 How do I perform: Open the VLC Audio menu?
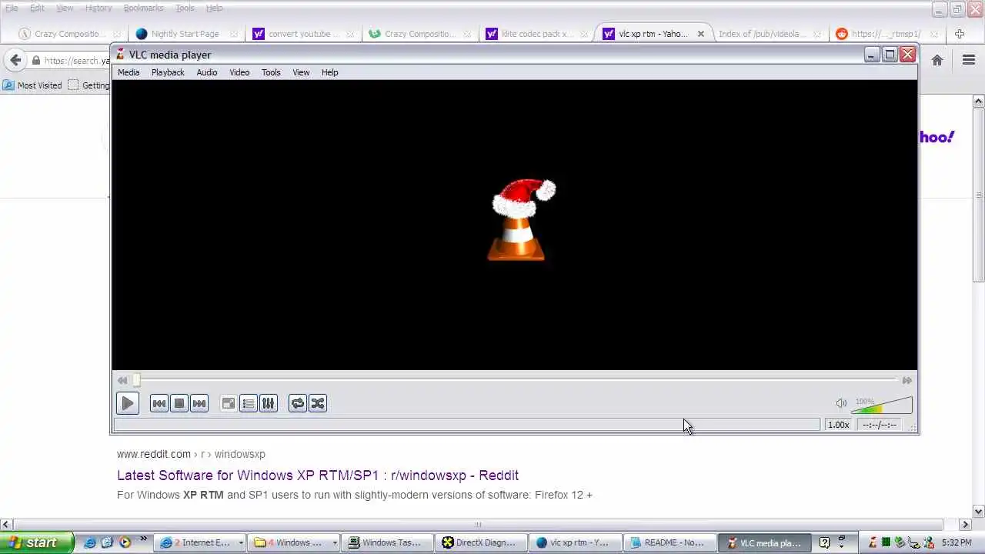[207, 72]
